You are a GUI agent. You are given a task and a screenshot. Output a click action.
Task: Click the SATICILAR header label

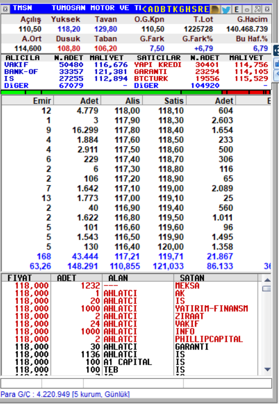159,58
